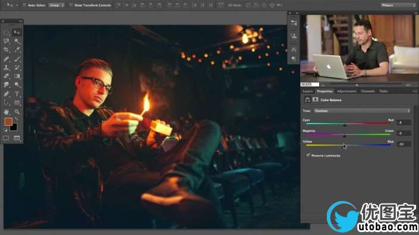Select the Hand tool

coord(7,112)
